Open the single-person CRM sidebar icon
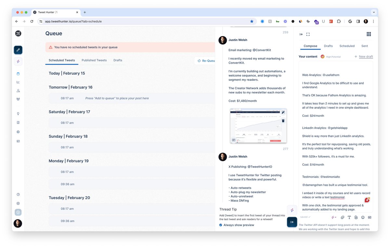Viewport: 390px width, 247px height. click(18, 91)
